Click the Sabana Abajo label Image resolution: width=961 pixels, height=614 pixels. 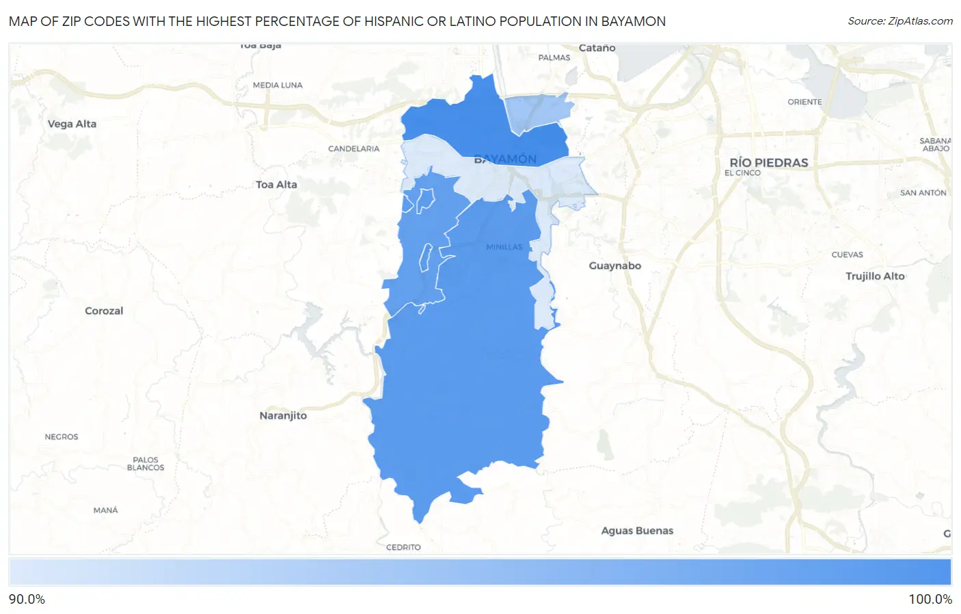tap(935, 145)
